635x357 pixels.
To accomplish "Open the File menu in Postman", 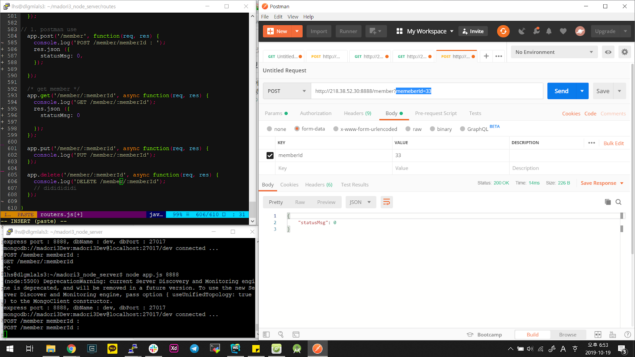I will pos(265,17).
